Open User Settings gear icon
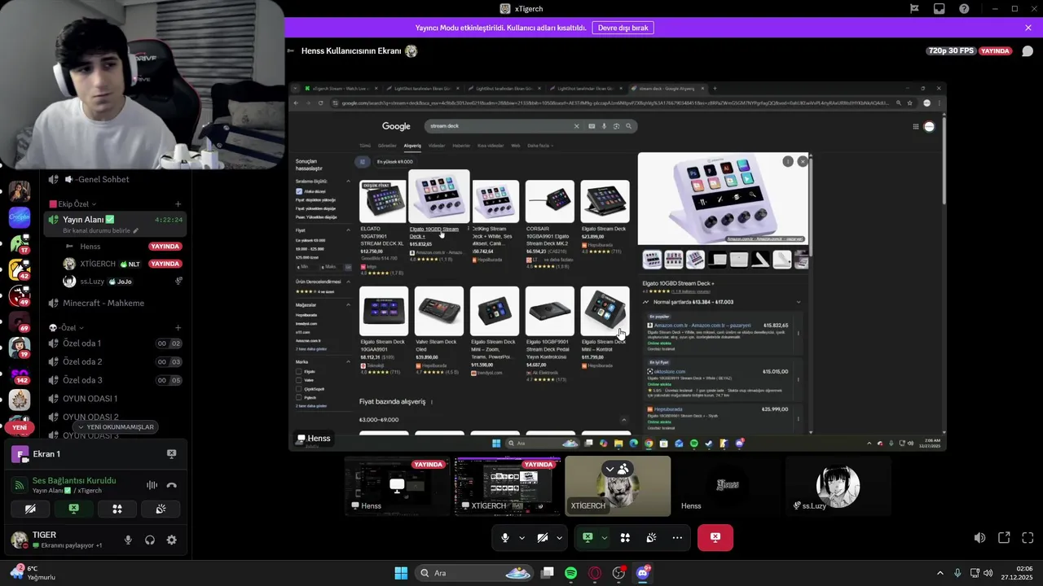This screenshot has width=1043, height=586. click(171, 540)
